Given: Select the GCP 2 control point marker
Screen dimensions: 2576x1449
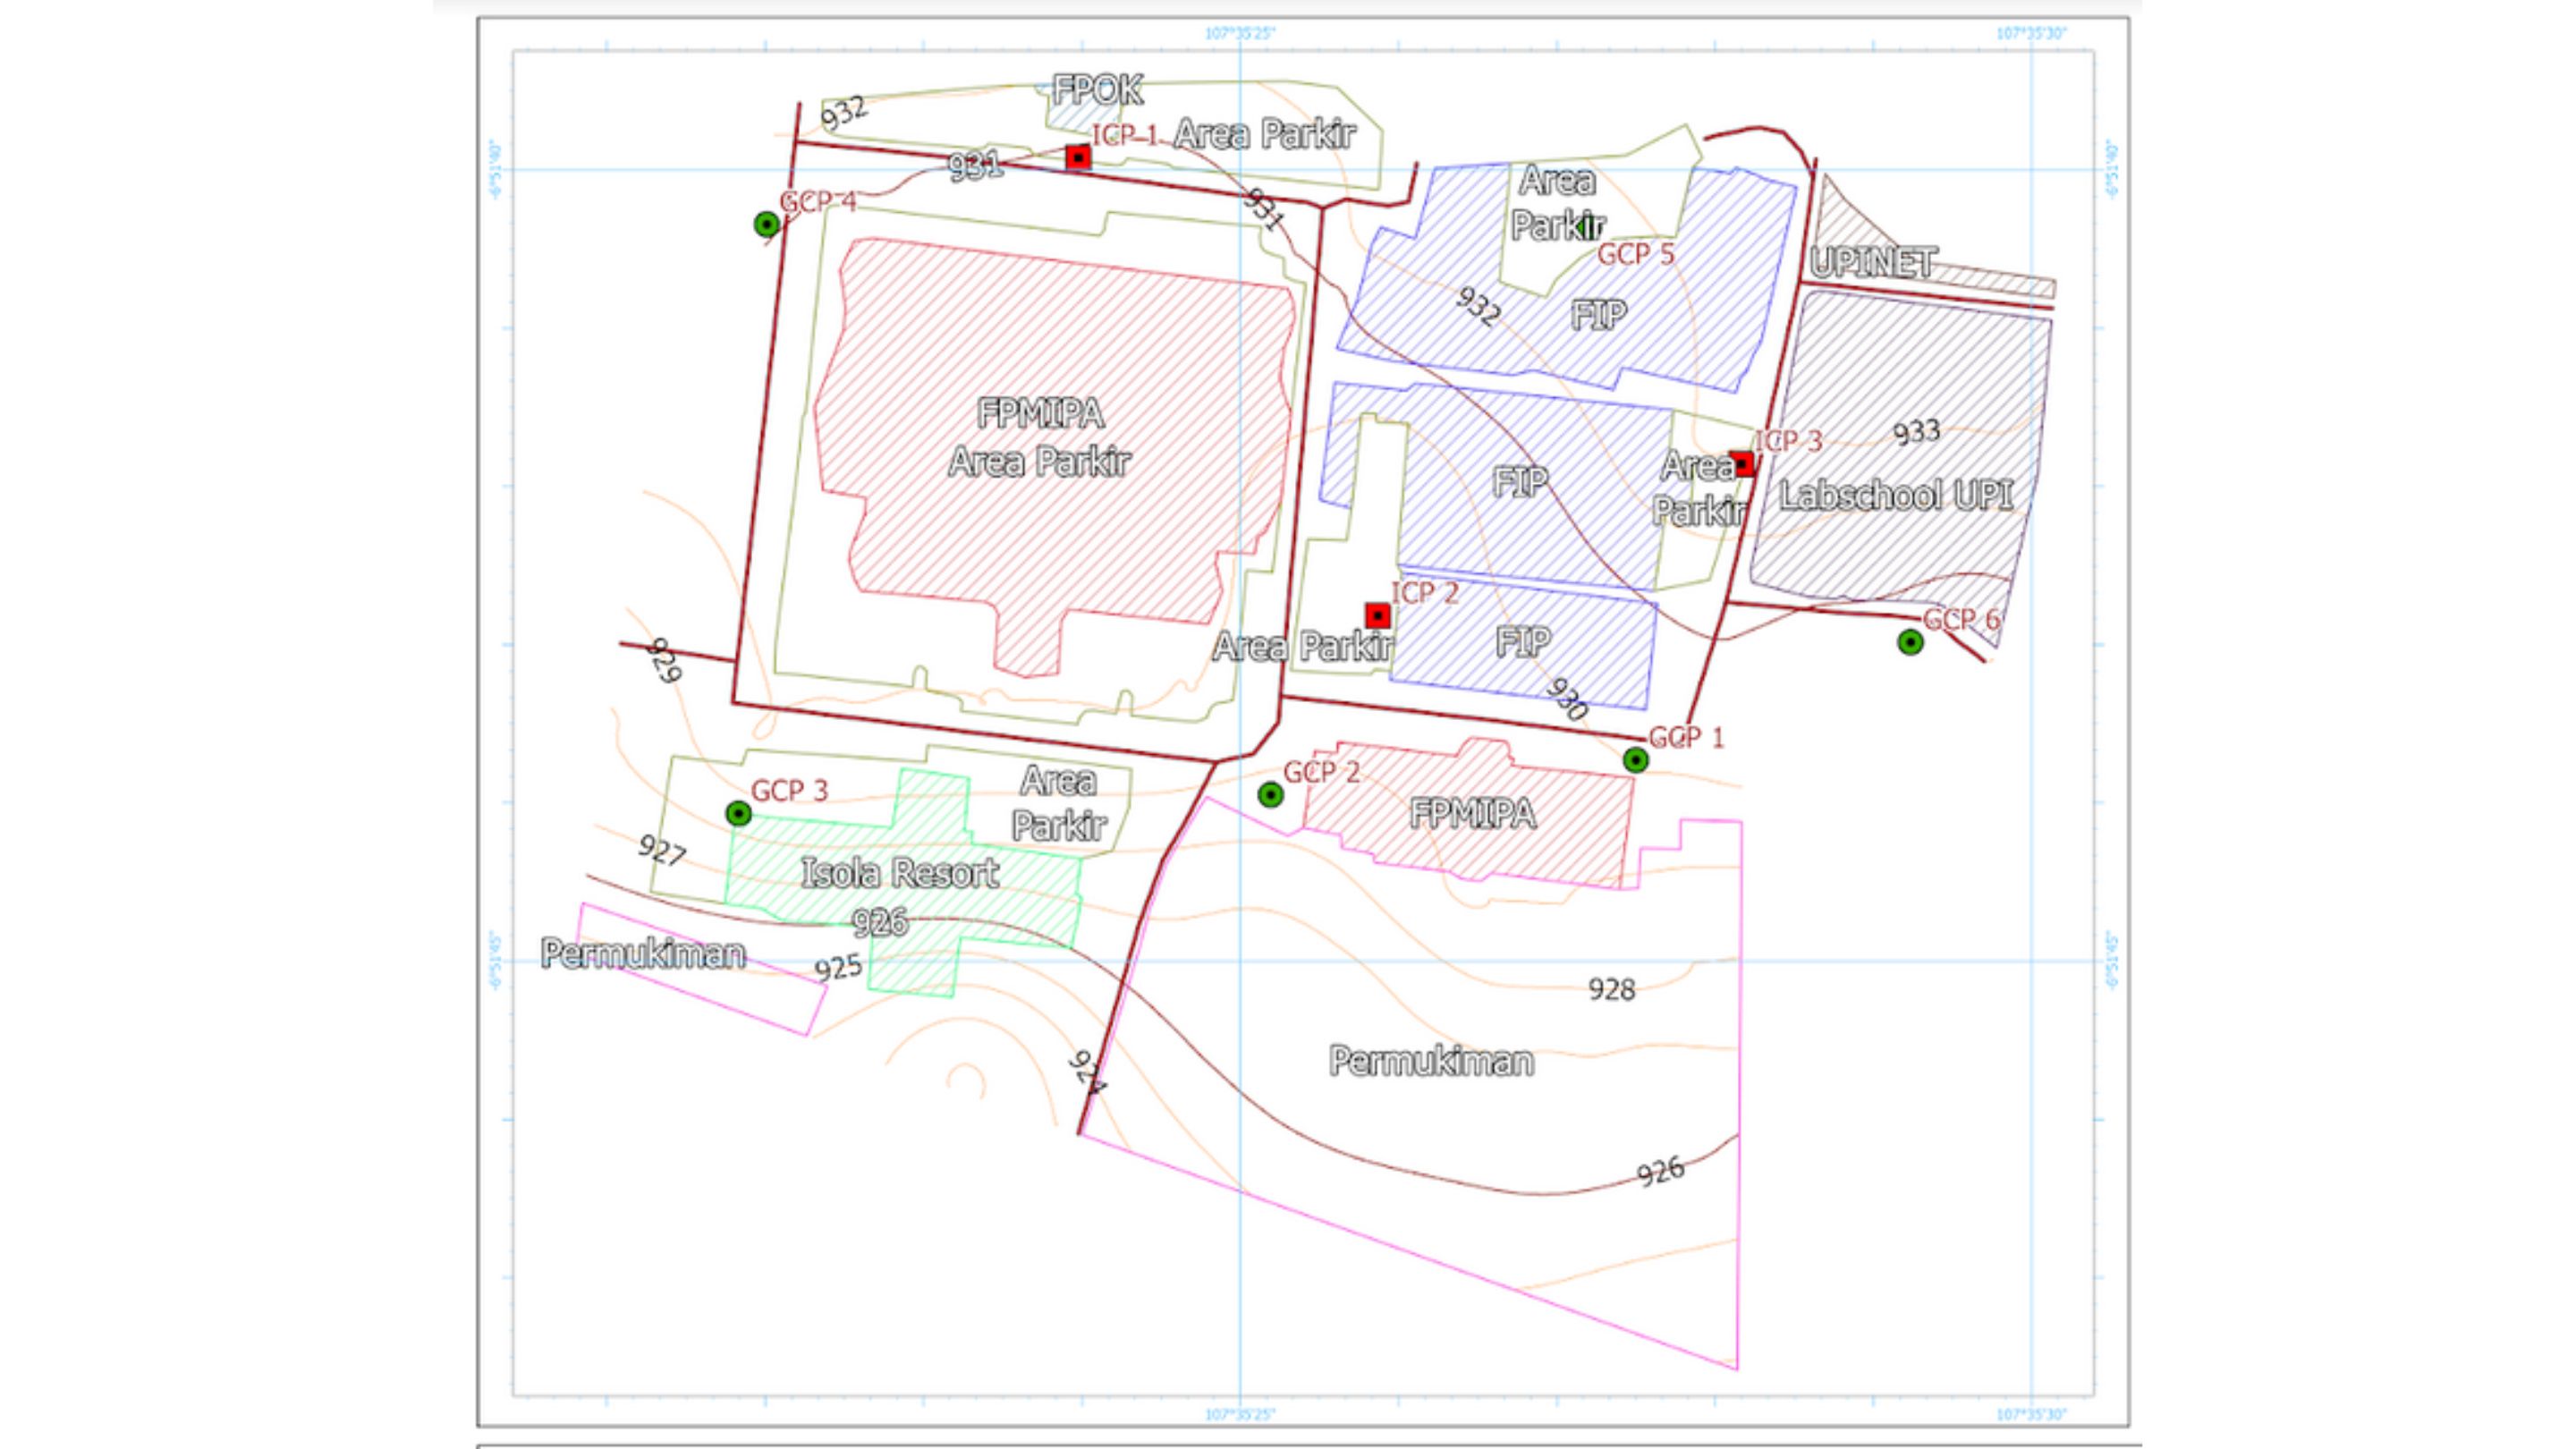Looking at the screenshot, I should (x=1272, y=795).
